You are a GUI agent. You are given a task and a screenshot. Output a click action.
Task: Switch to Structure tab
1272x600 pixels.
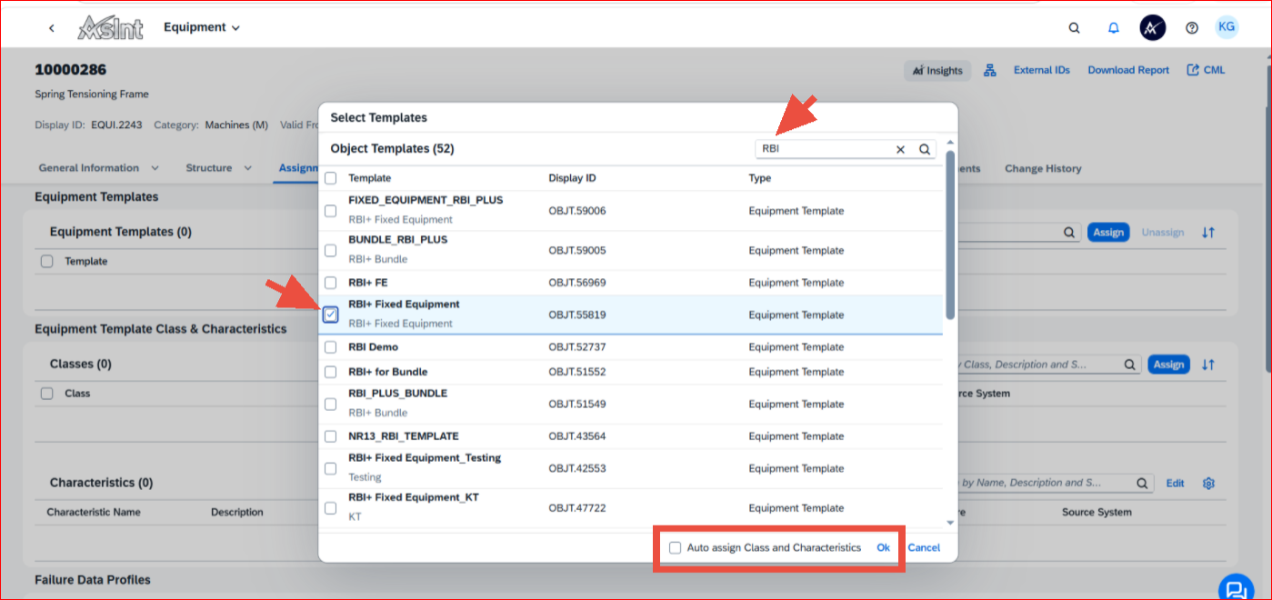[208, 168]
